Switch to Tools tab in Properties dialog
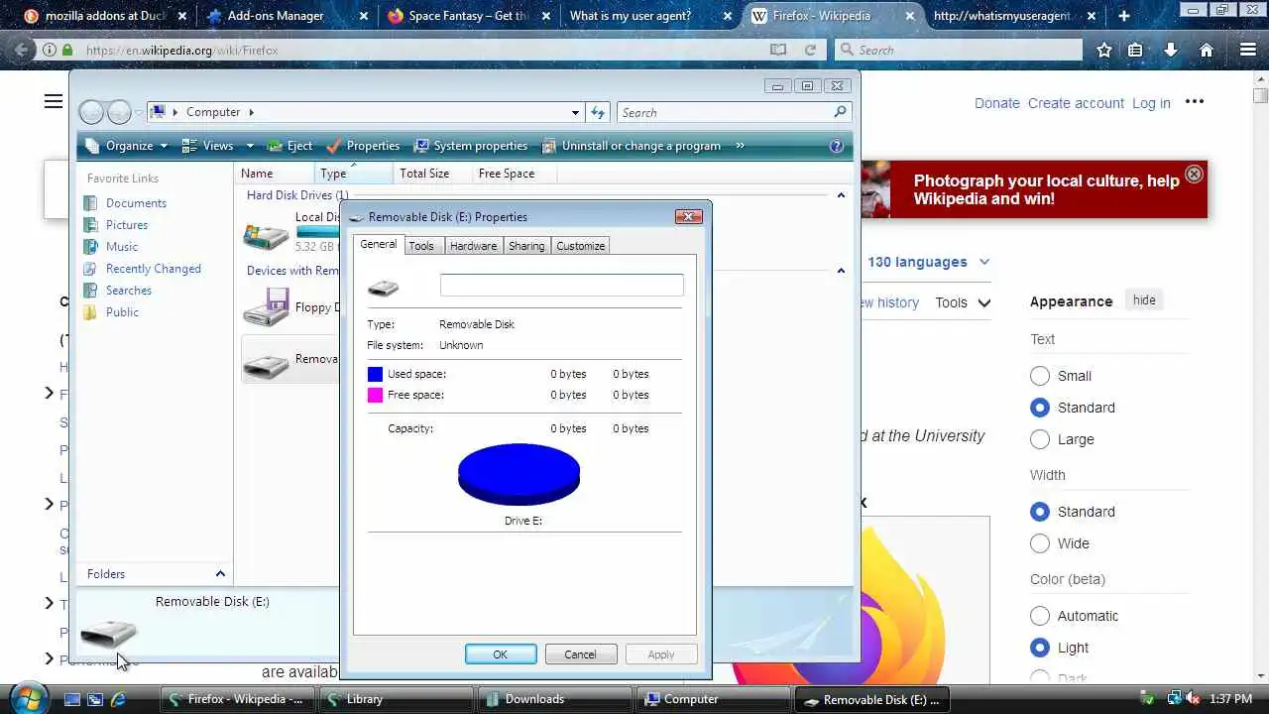This screenshot has height=714, width=1269. pyautogui.click(x=421, y=246)
